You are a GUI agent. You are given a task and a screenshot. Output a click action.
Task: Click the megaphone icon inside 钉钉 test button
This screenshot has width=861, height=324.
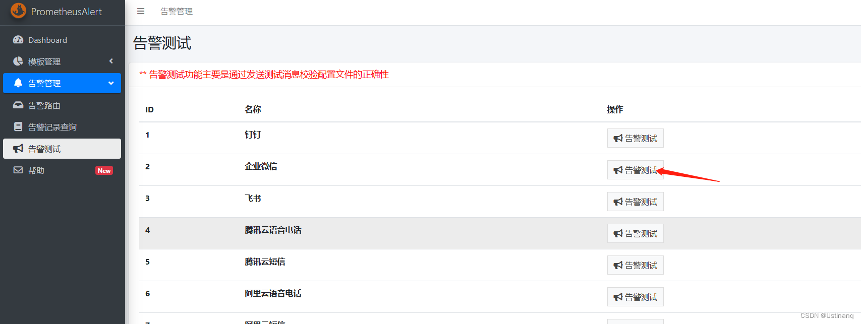tap(619, 138)
